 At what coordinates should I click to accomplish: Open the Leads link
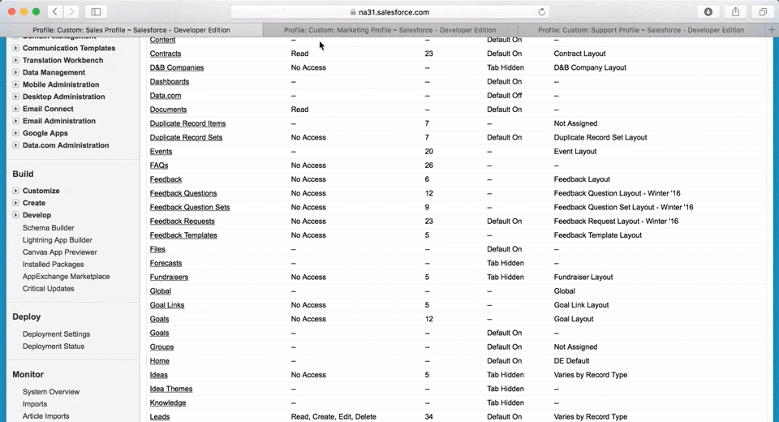click(x=160, y=416)
